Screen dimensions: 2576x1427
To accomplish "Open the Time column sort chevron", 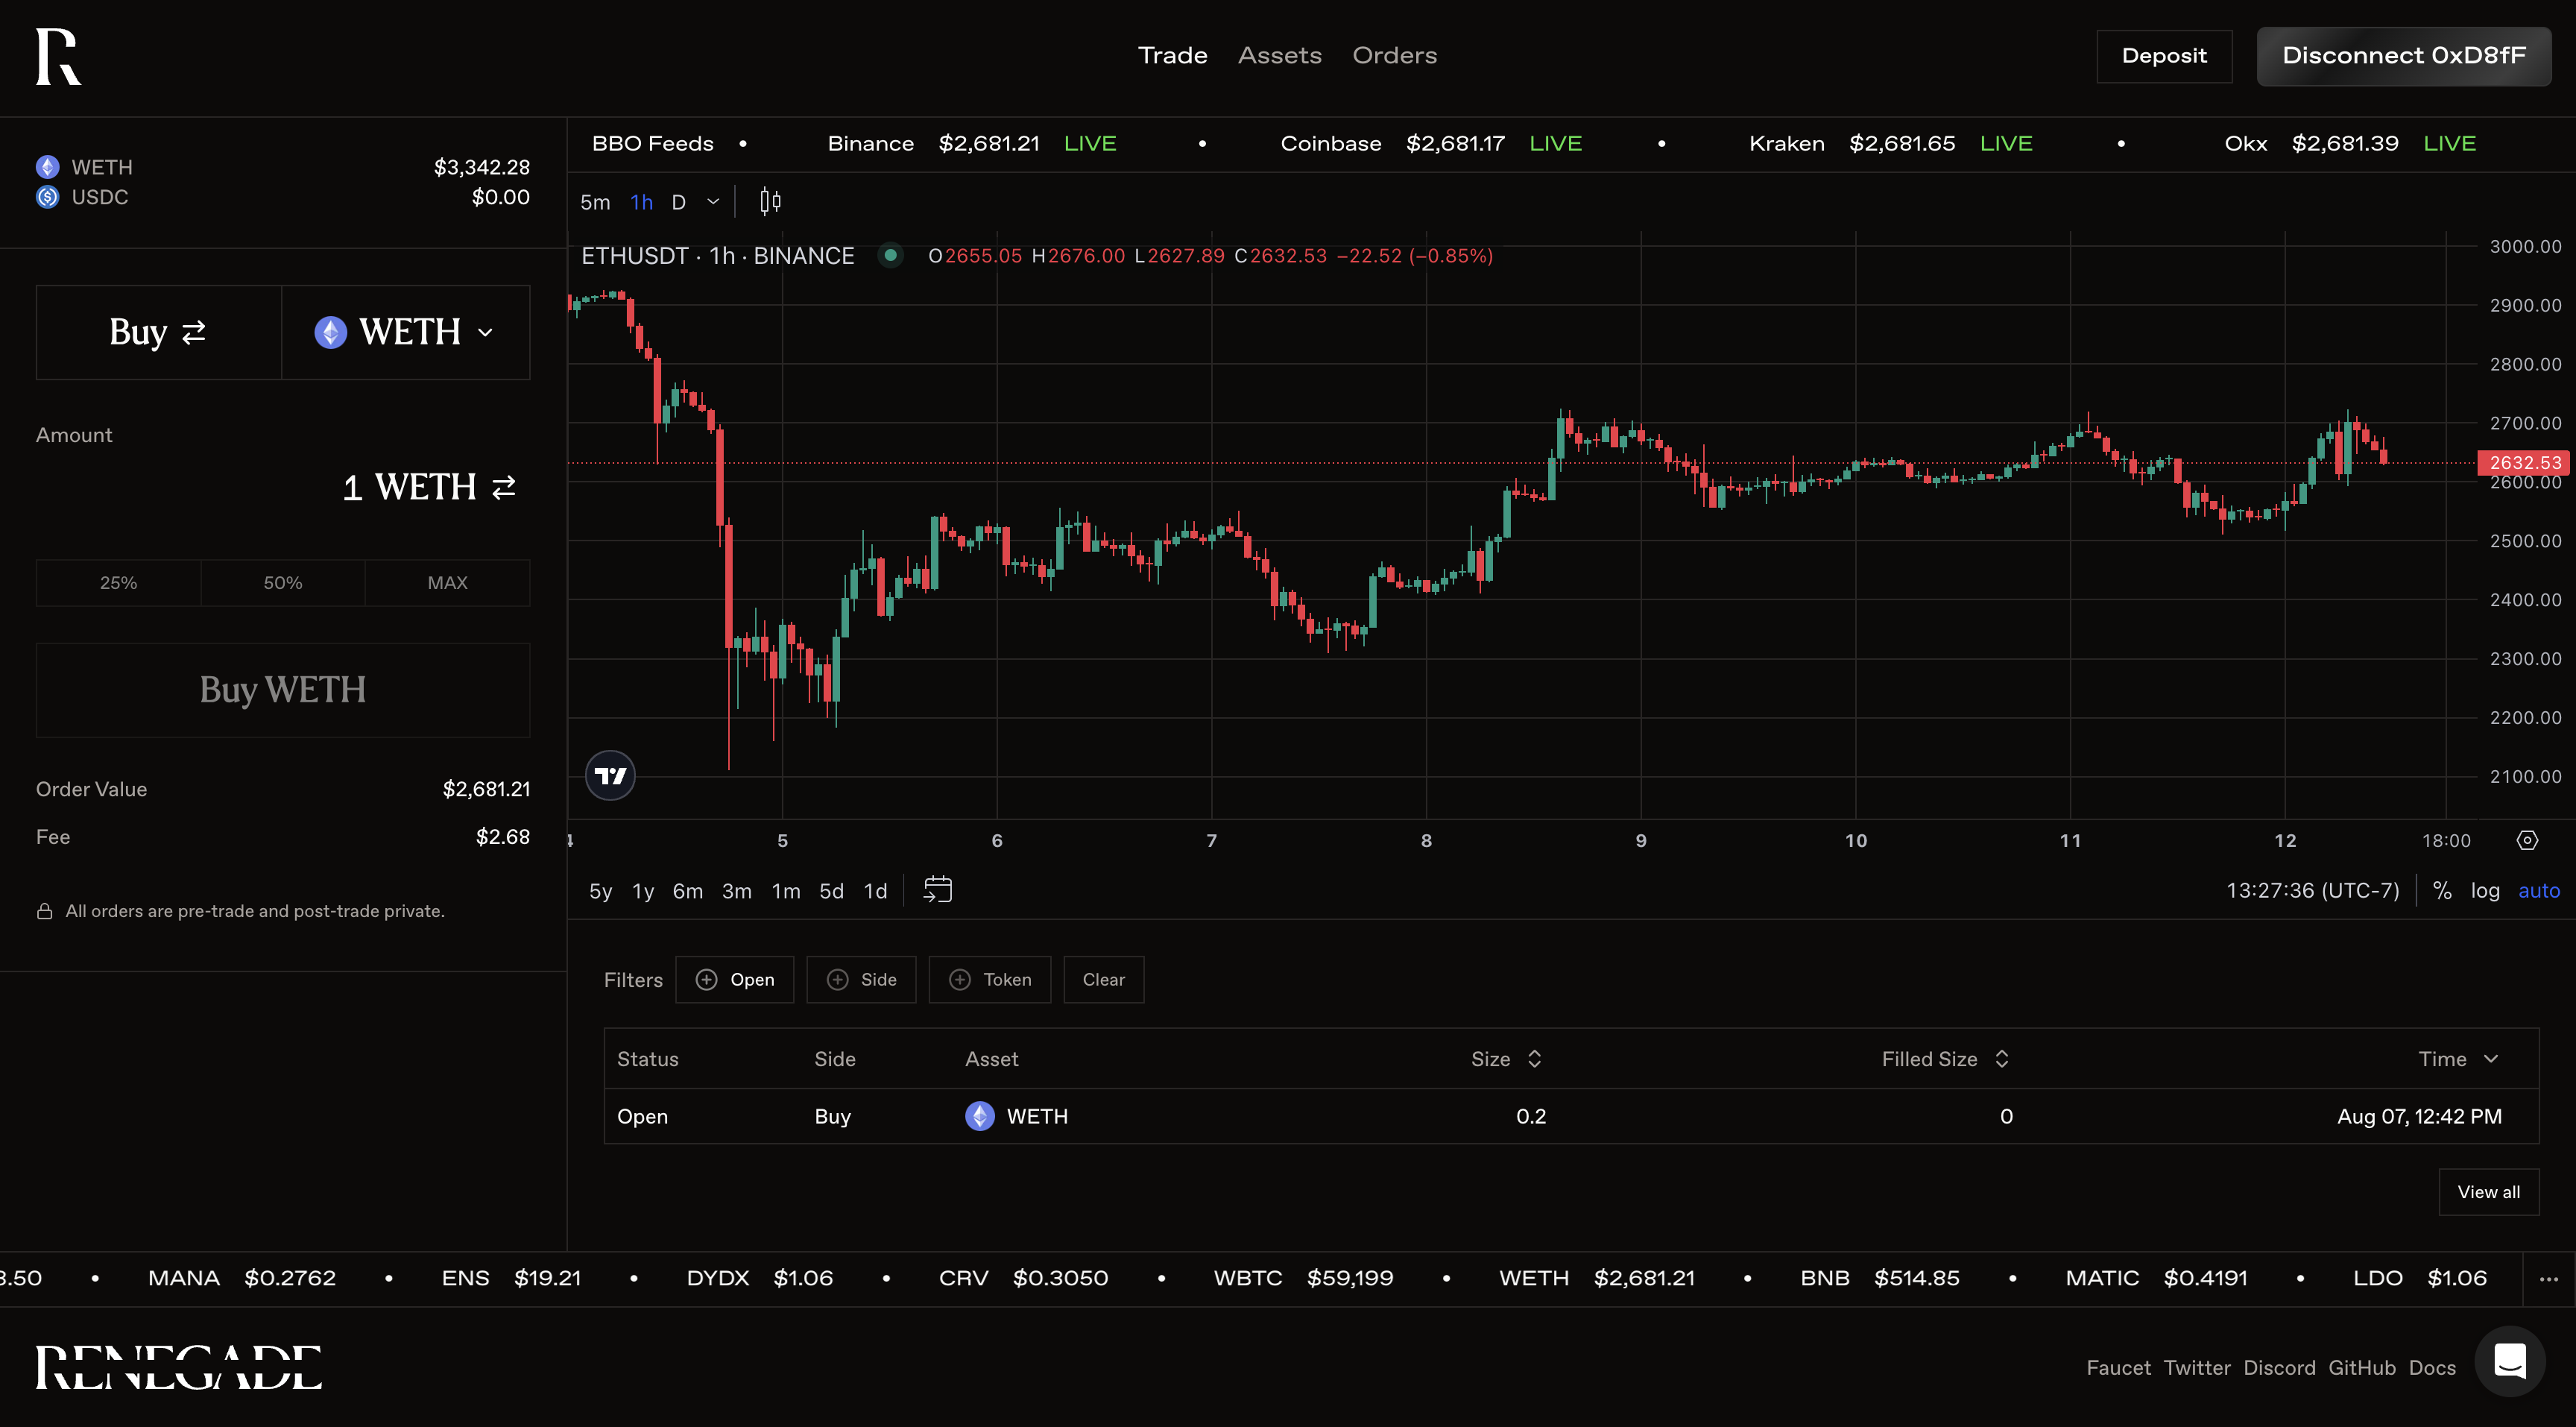I will [2491, 1059].
